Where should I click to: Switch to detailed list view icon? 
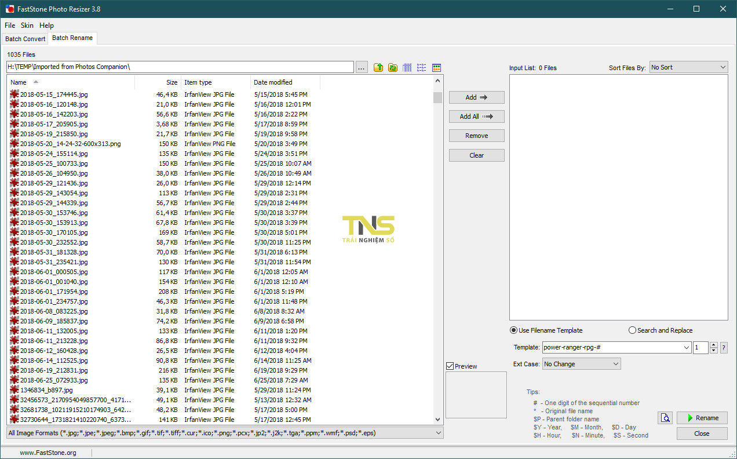(407, 67)
